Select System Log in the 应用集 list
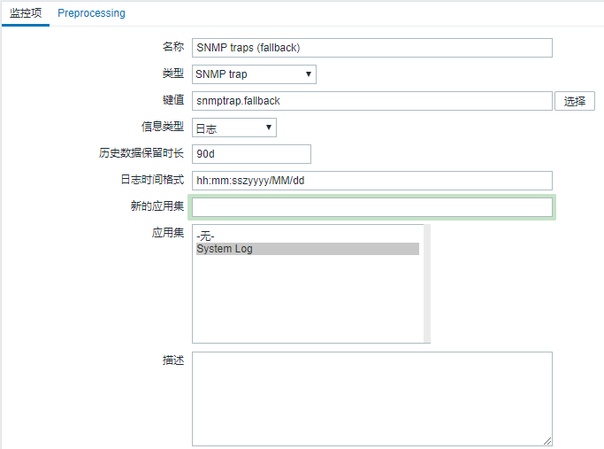 [308, 249]
